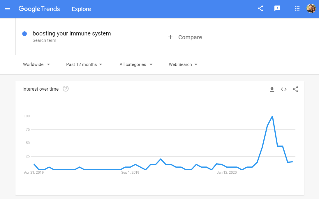Share the Interest over time chart
Screen dimensions: 319x199
pyautogui.click(x=295, y=89)
